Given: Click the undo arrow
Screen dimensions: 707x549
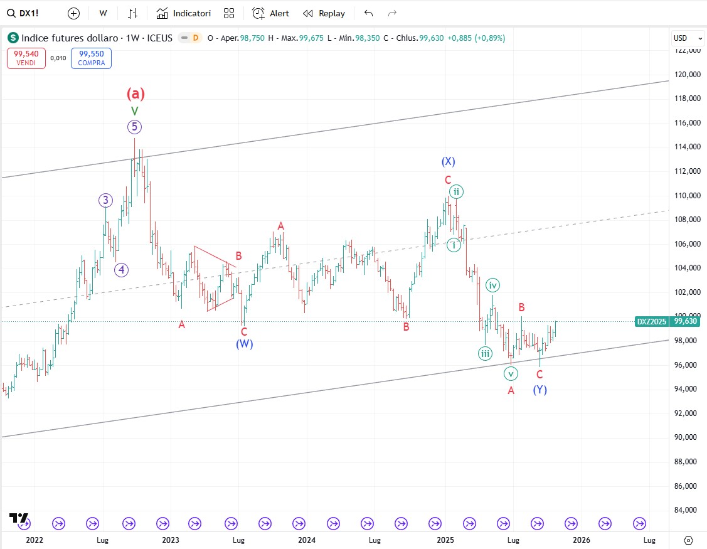Looking at the screenshot, I should point(368,13).
